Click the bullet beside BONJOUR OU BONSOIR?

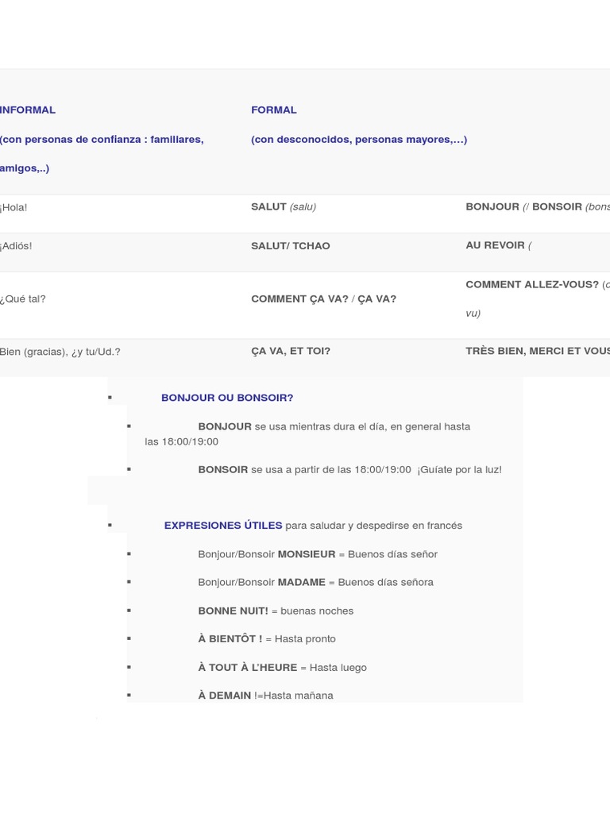(110, 397)
